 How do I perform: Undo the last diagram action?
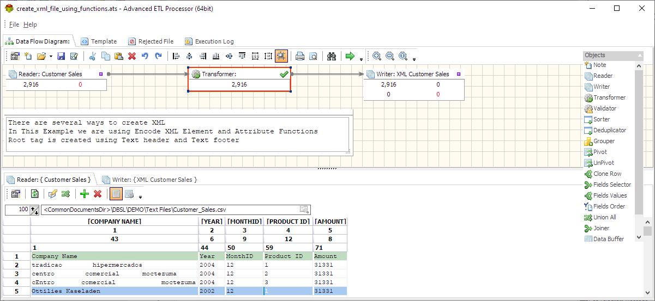pos(145,56)
